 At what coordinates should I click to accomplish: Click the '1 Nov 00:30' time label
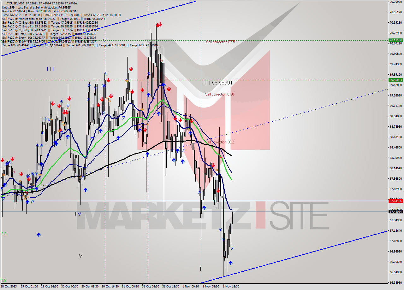pos(191,287)
